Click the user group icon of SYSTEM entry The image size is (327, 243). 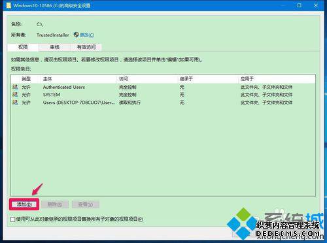15,95
